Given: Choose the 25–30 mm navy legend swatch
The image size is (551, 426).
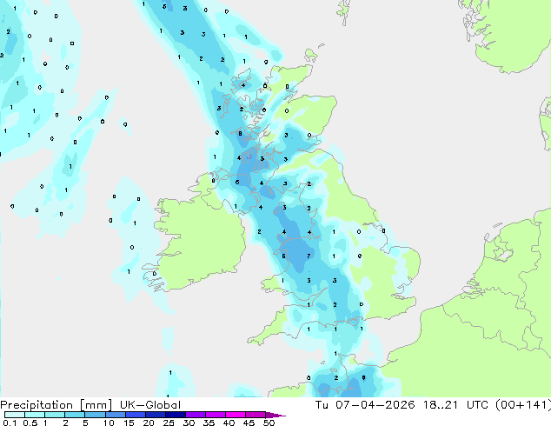Looking at the screenshot, I should 176,415.
